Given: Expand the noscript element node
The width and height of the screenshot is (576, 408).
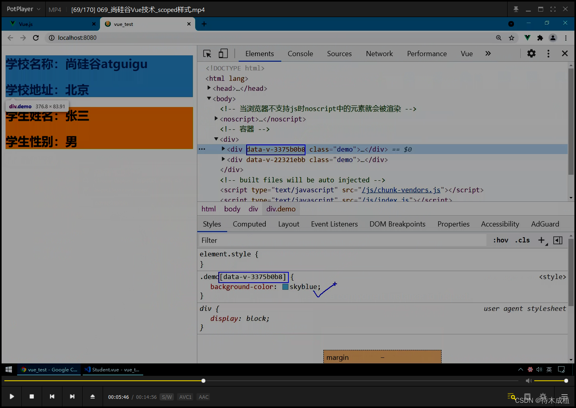Looking at the screenshot, I should 216,119.
